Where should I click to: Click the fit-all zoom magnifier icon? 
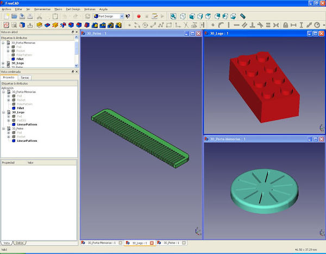tap(173, 17)
